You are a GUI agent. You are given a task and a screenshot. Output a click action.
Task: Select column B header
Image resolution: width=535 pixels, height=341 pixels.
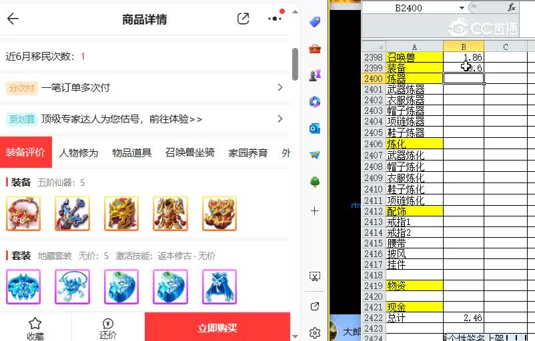tap(464, 47)
